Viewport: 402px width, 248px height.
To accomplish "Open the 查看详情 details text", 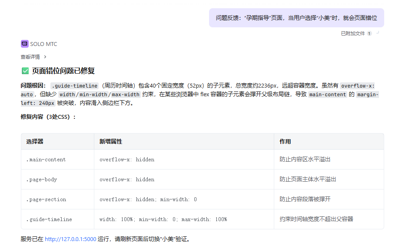I will 30,57.
